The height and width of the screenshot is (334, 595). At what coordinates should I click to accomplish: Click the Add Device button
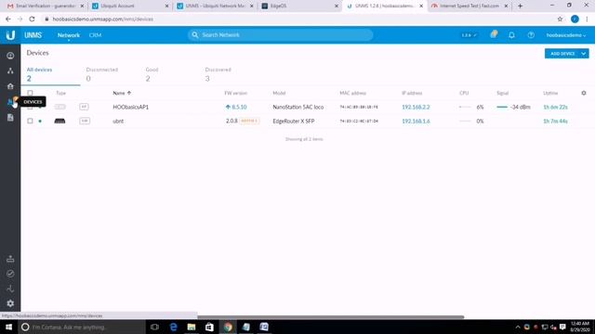point(562,54)
